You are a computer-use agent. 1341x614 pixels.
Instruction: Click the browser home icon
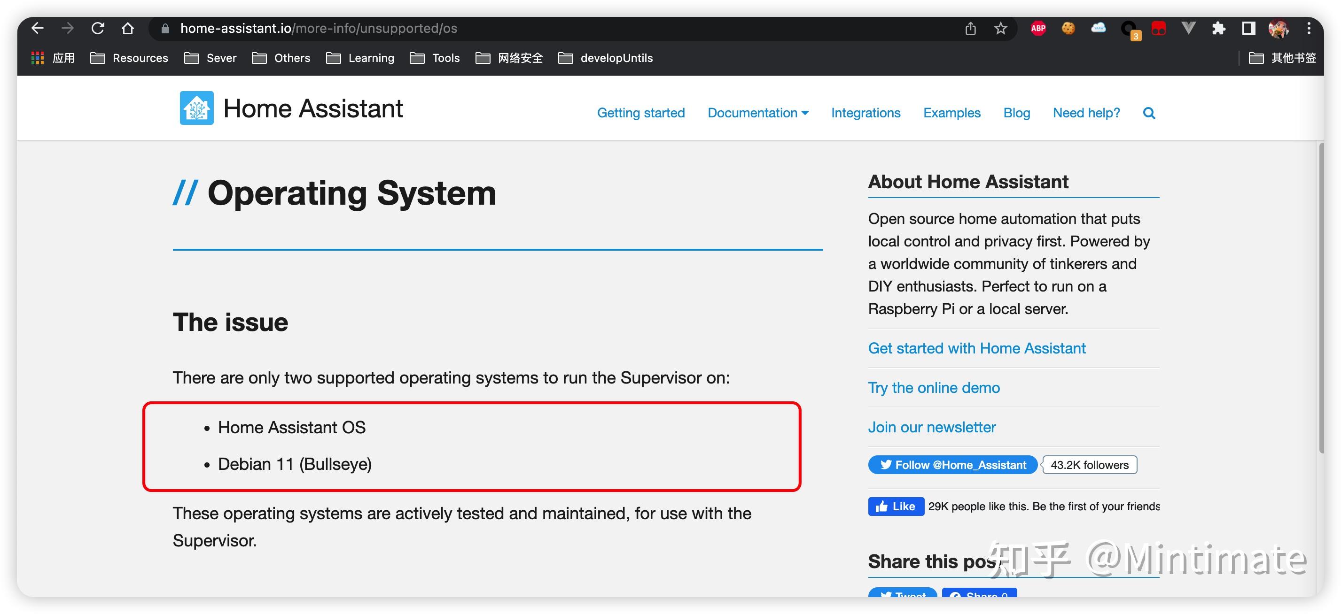[x=127, y=28]
